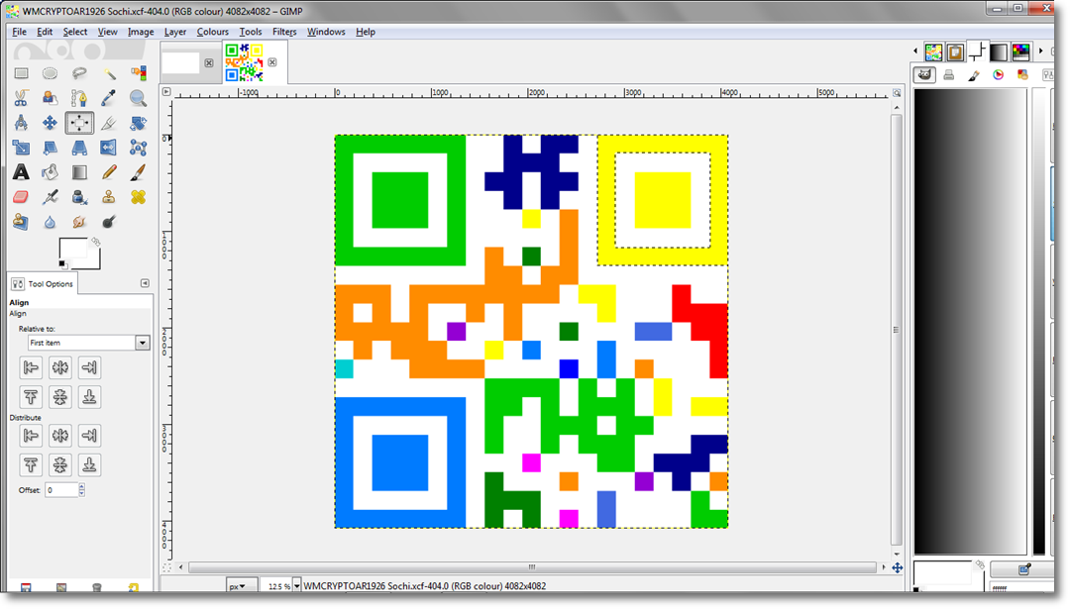Select the Perspective tool

[x=79, y=148]
